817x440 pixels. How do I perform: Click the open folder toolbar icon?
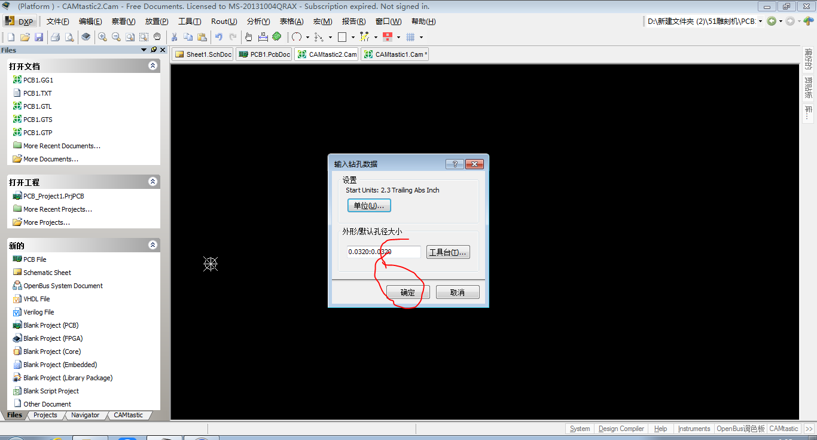click(25, 37)
